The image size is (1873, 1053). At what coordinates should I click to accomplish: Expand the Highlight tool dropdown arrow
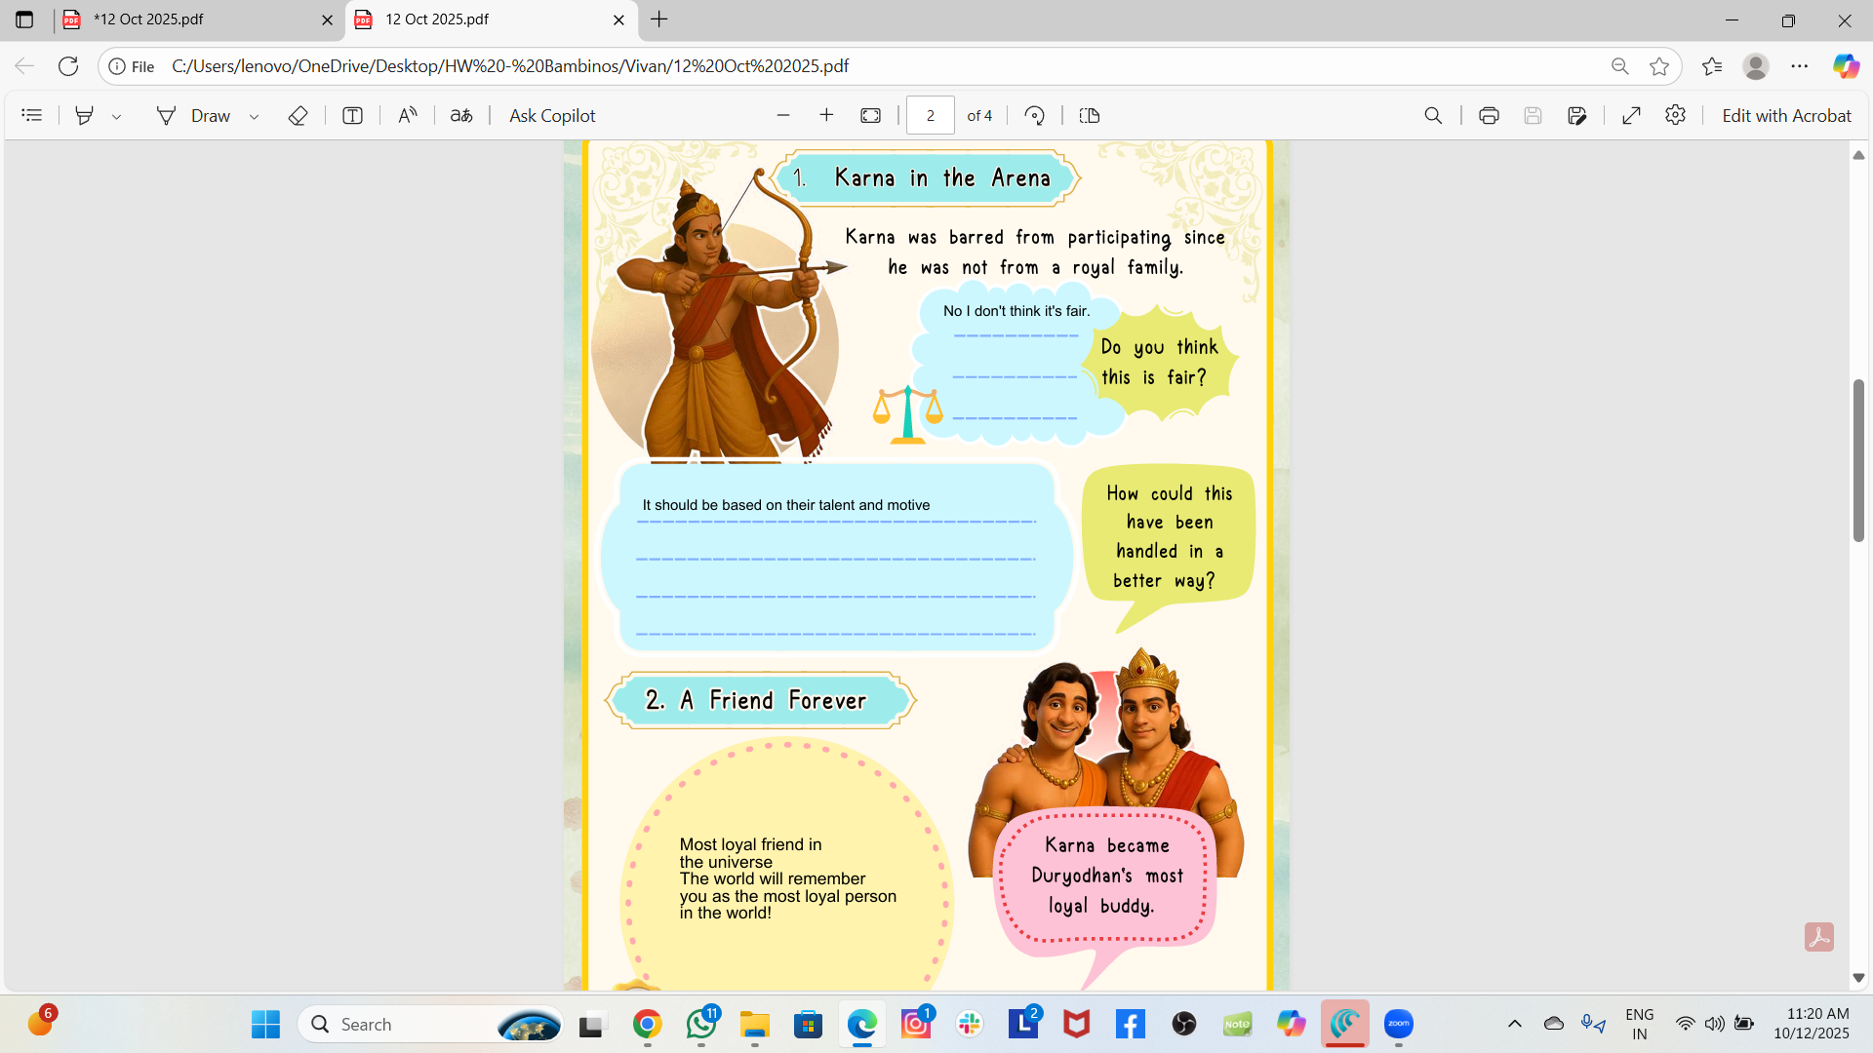tap(116, 117)
